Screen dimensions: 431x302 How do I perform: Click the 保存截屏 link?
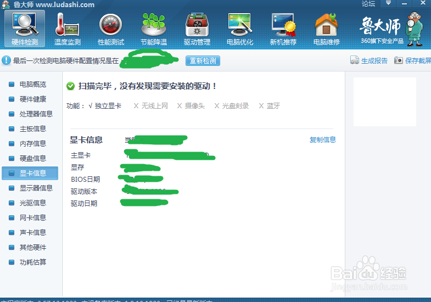click(x=418, y=61)
